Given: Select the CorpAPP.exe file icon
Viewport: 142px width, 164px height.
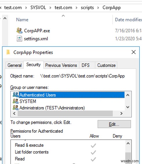Looking at the screenshot, I should [19, 31].
